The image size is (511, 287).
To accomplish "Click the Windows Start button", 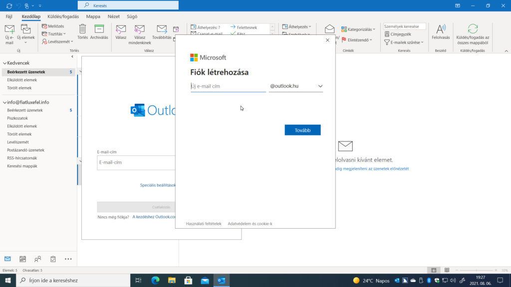I will tap(8, 280).
